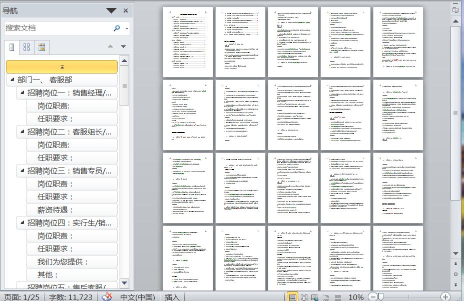Viewport: 464px width, 301px height.
Task: Collapse the 招聘岗位一 heading triangle
Action: click(22, 92)
